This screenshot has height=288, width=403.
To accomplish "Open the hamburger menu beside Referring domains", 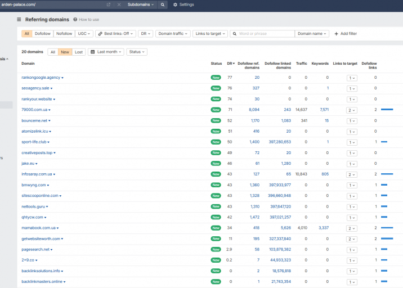I will [x=19, y=19].
